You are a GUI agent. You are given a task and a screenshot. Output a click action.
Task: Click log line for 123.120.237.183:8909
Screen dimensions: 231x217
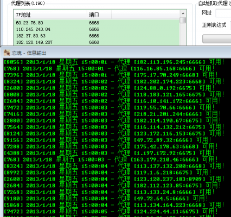click(114, 179)
